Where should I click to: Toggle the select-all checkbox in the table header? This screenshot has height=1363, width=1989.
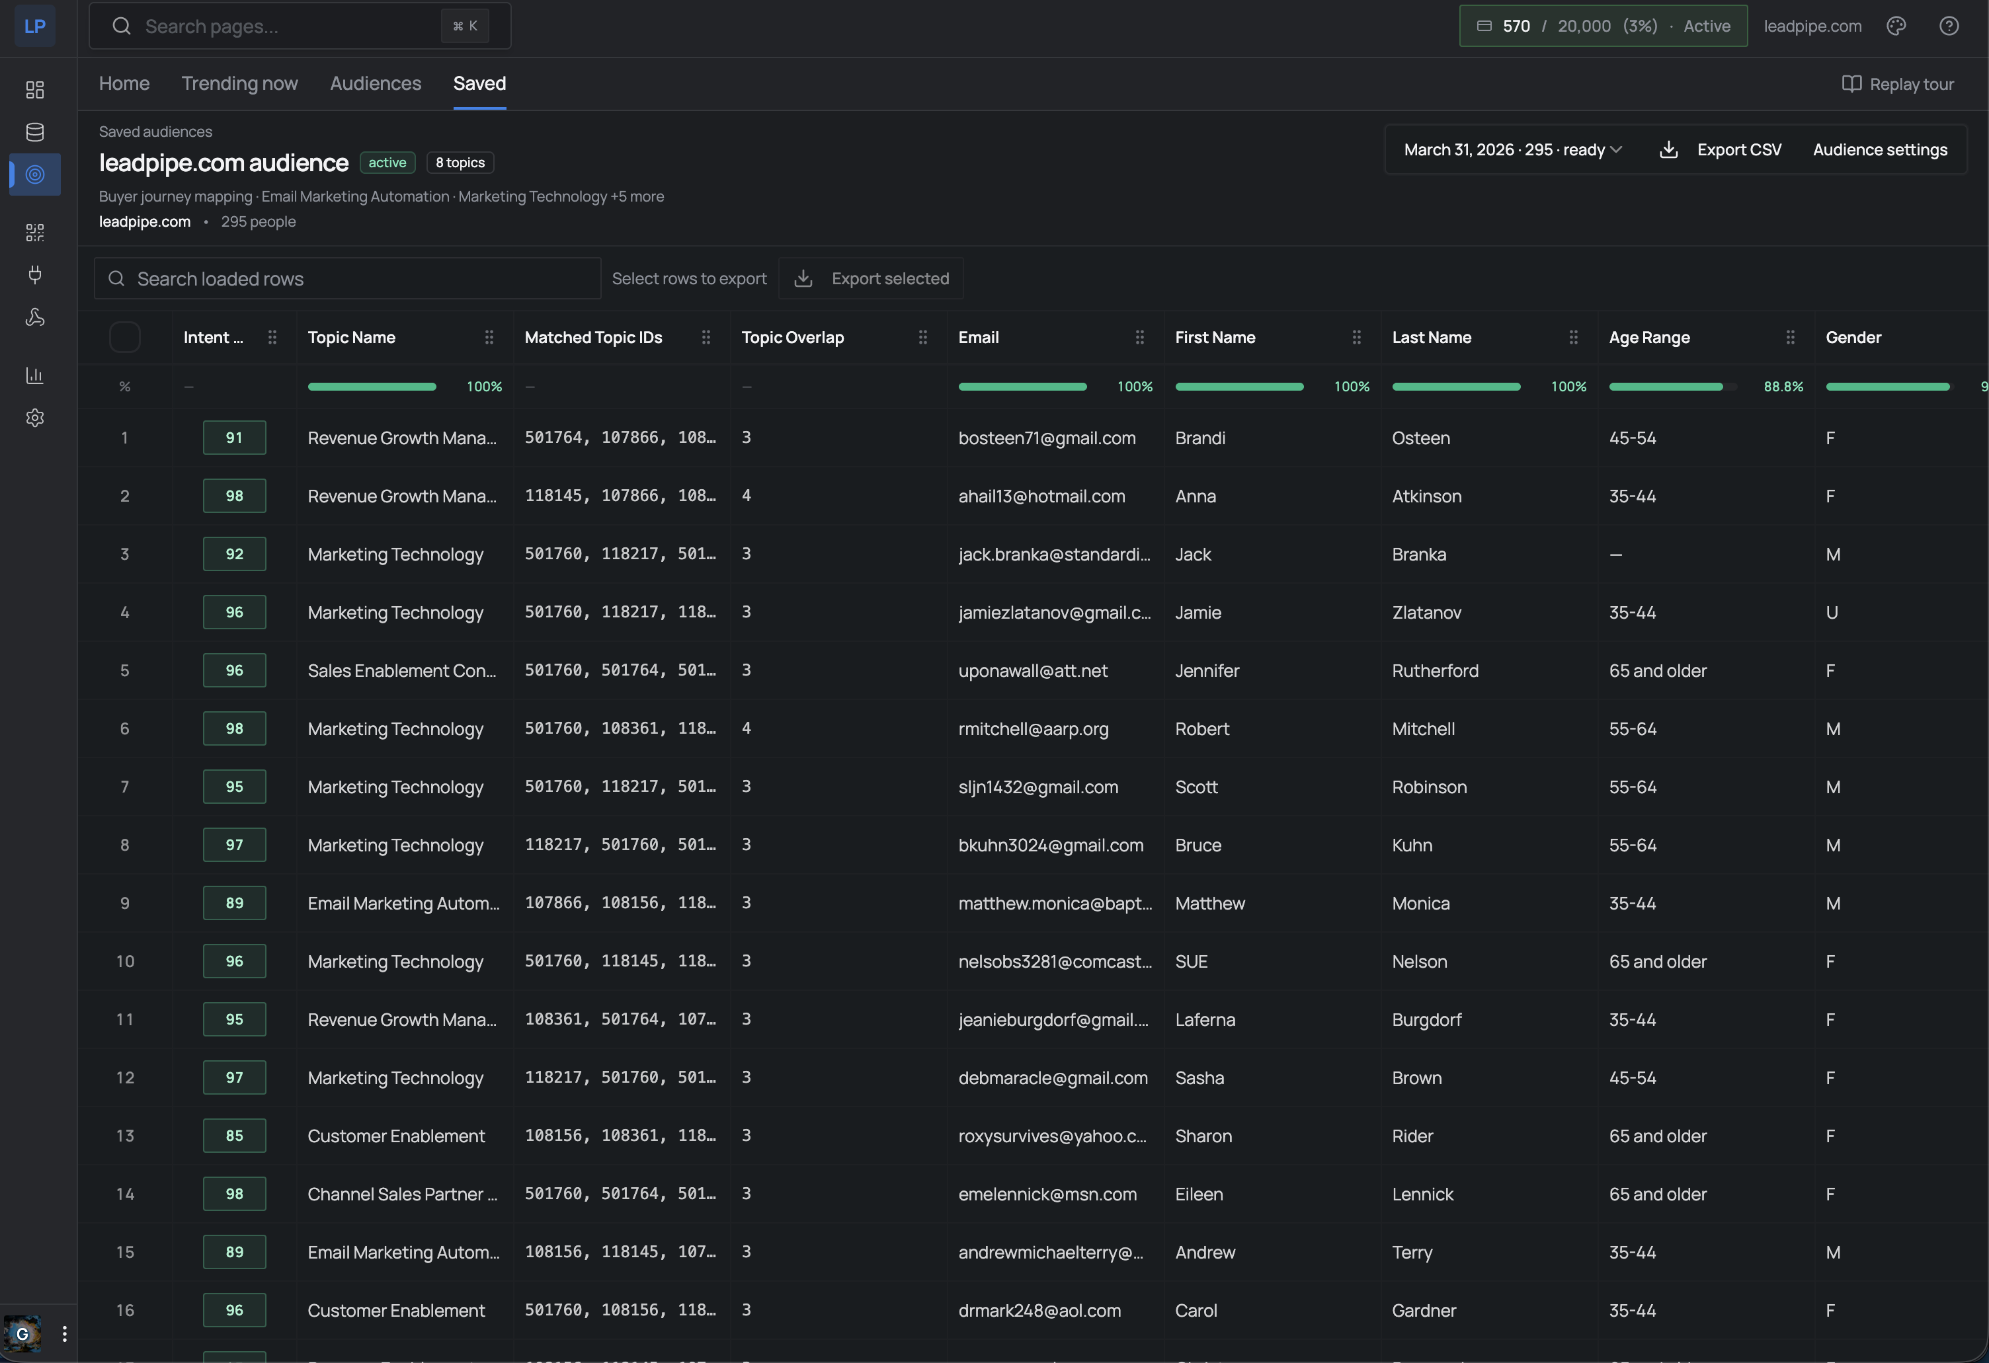(125, 337)
